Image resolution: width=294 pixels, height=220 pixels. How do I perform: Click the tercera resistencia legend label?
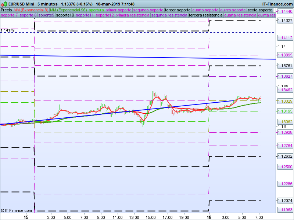pyautogui.click(x=205, y=15)
